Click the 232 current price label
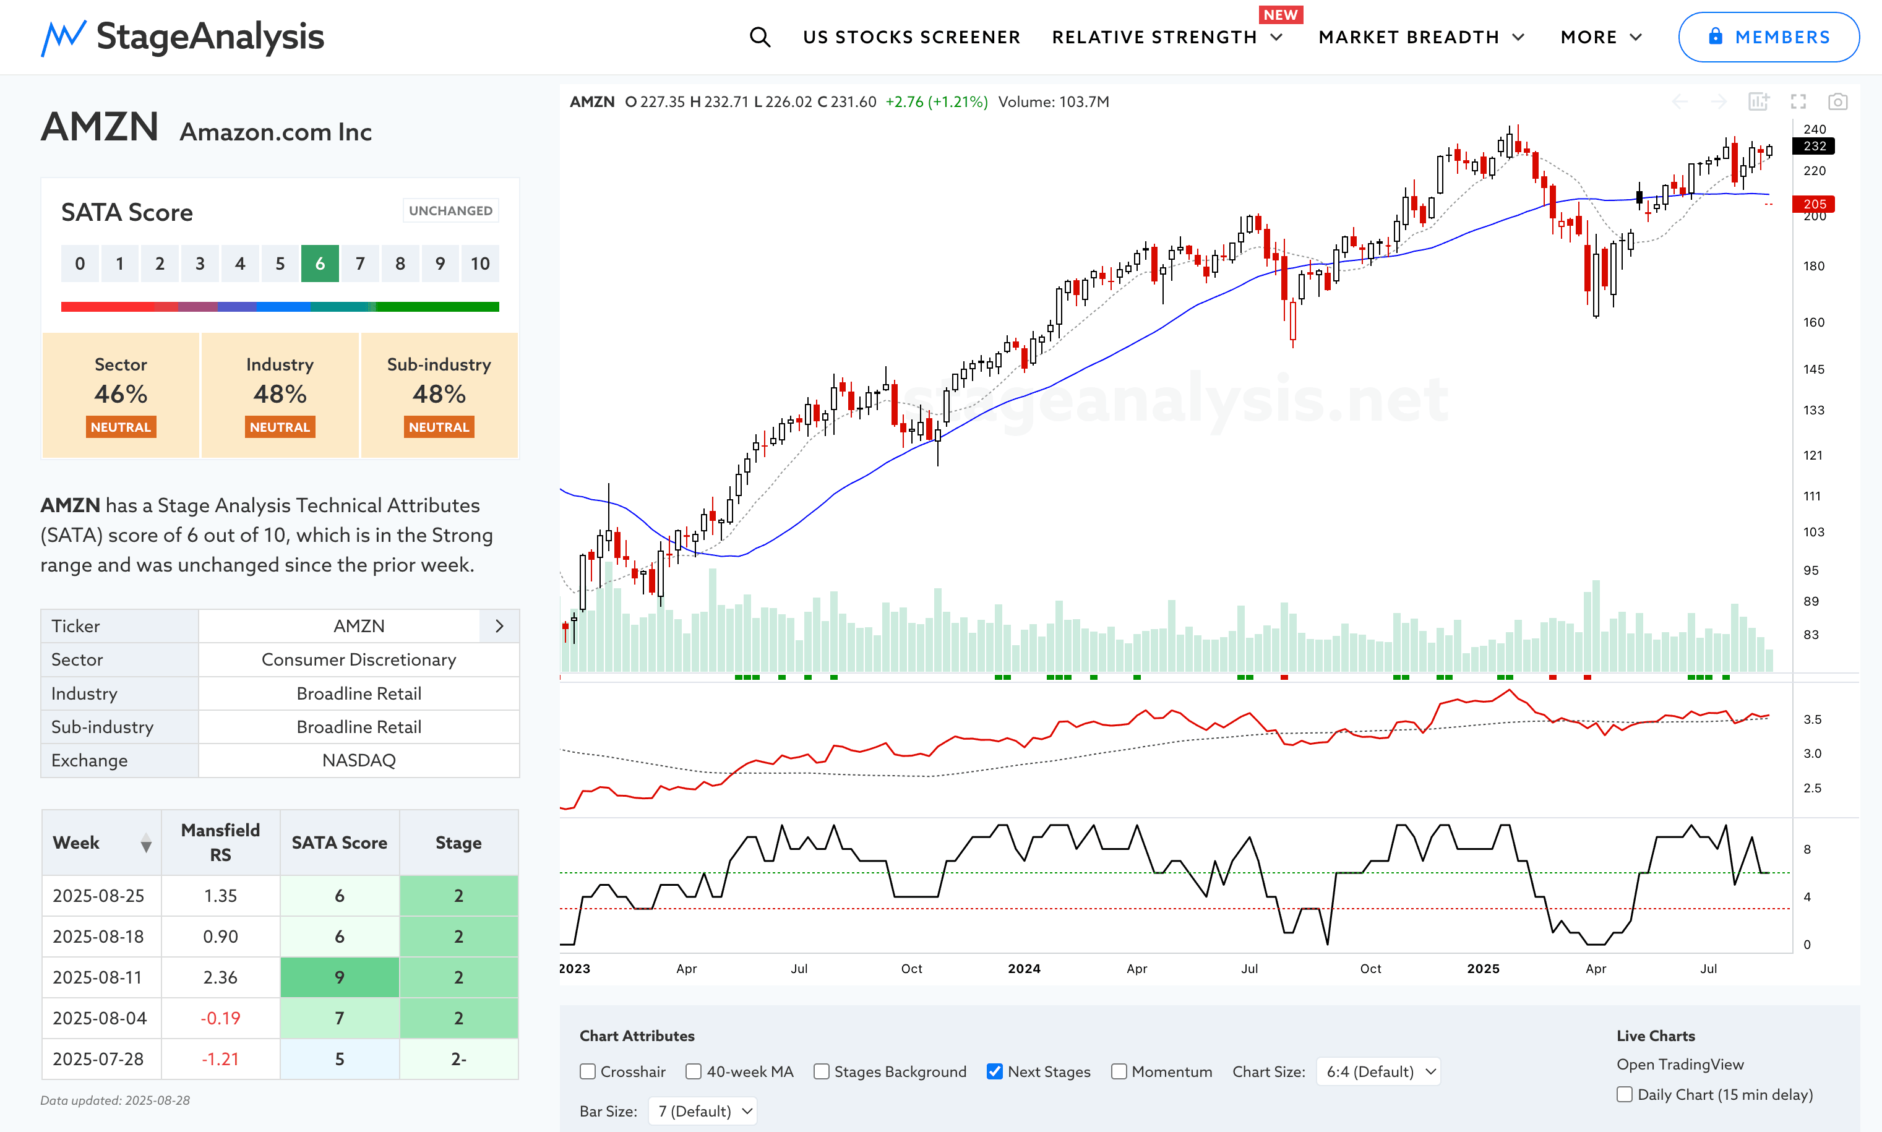Viewport: 1882px width, 1132px height. pos(1814,146)
